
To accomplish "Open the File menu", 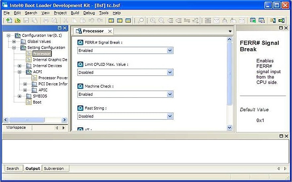I will coord(6,13).
